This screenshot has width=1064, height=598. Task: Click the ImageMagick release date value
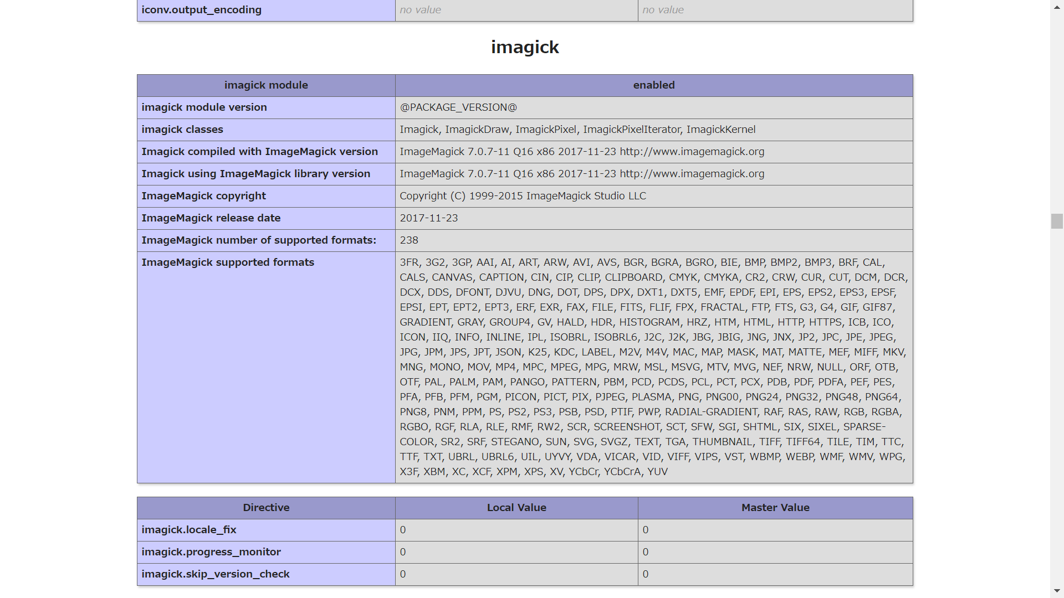coord(428,218)
